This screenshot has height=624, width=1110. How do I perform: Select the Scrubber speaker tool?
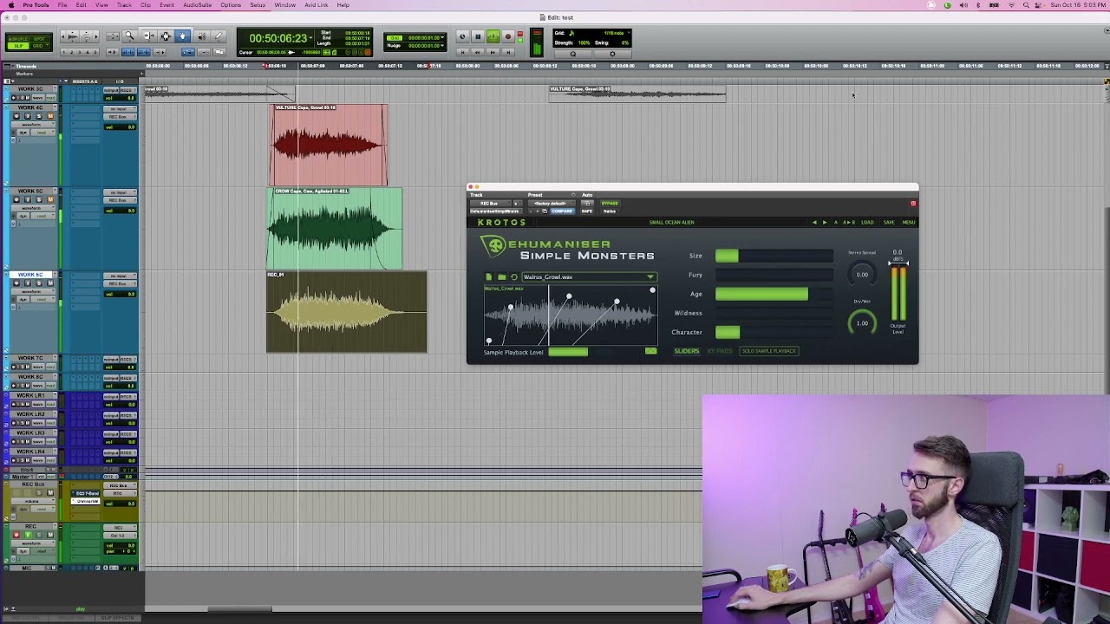[201, 36]
